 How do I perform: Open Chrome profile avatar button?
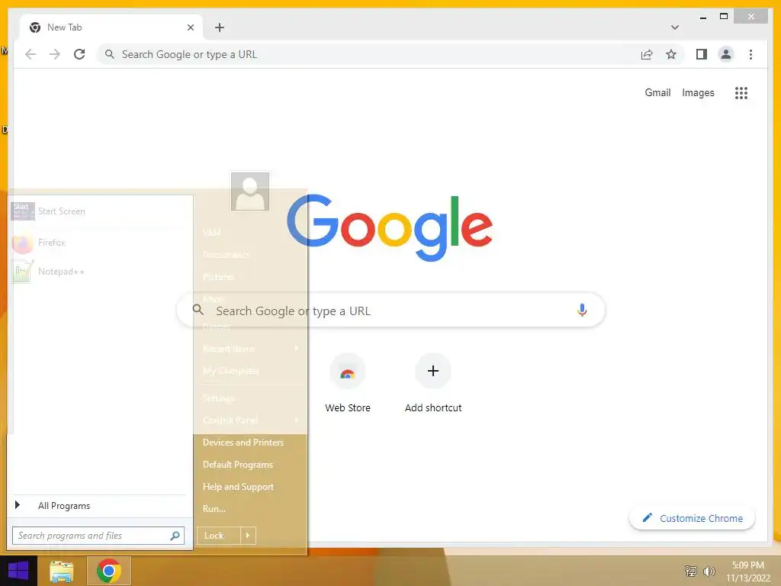point(726,54)
